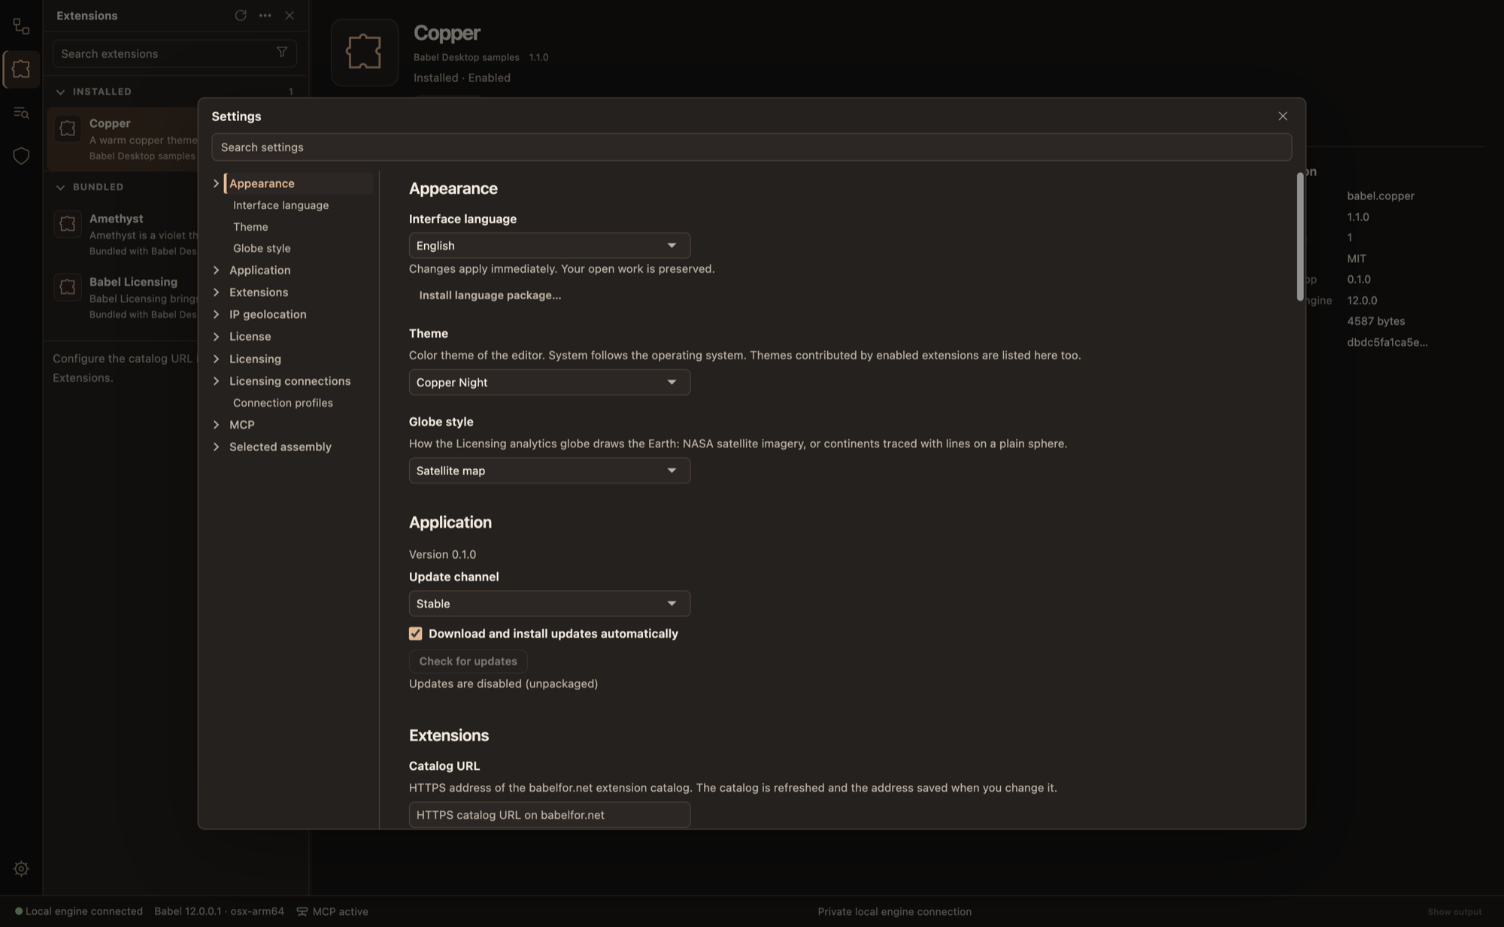
Task: Select the Extensions puzzle icon in activity bar
Action: (x=21, y=69)
